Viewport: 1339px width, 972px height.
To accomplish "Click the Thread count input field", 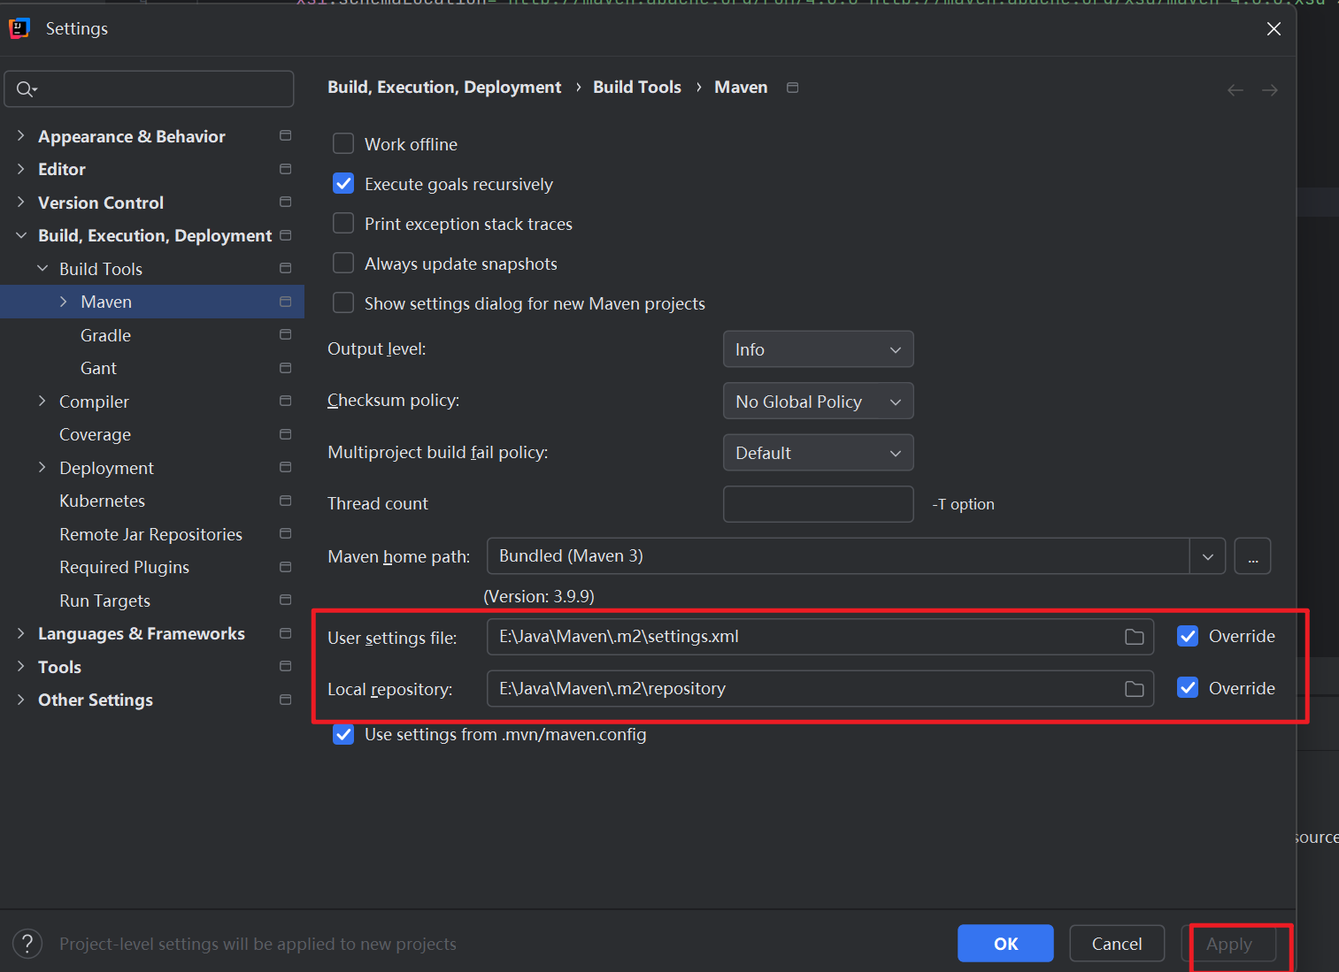I will coord(818,504).
